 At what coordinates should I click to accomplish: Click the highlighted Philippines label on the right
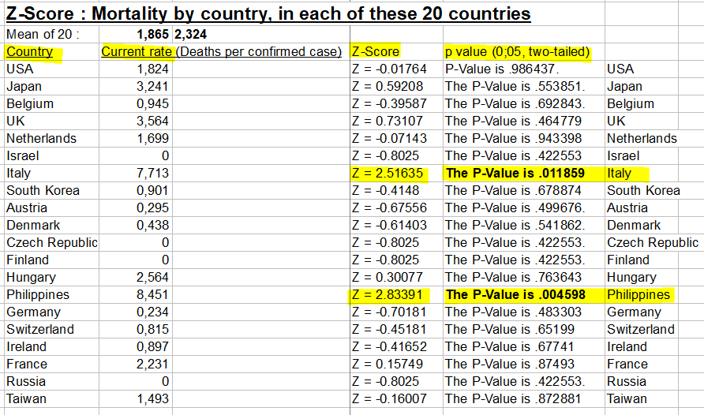point(638,295)
